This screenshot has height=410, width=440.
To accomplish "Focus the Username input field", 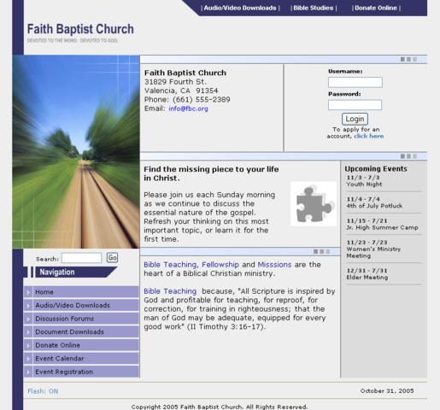I will (x=355, y=82).
